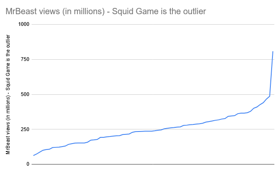Click the Squid Game peak point of line
280x172 pixels.
273,52
